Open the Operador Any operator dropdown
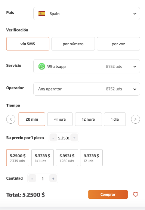This screenshot has height=210, width=145. [87, 89]
